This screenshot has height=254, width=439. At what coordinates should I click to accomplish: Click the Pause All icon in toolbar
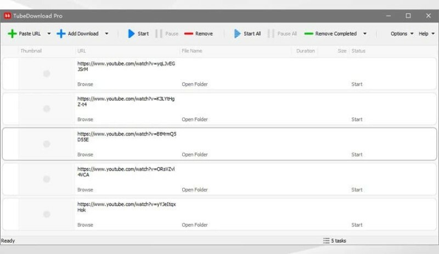(271, 33)
